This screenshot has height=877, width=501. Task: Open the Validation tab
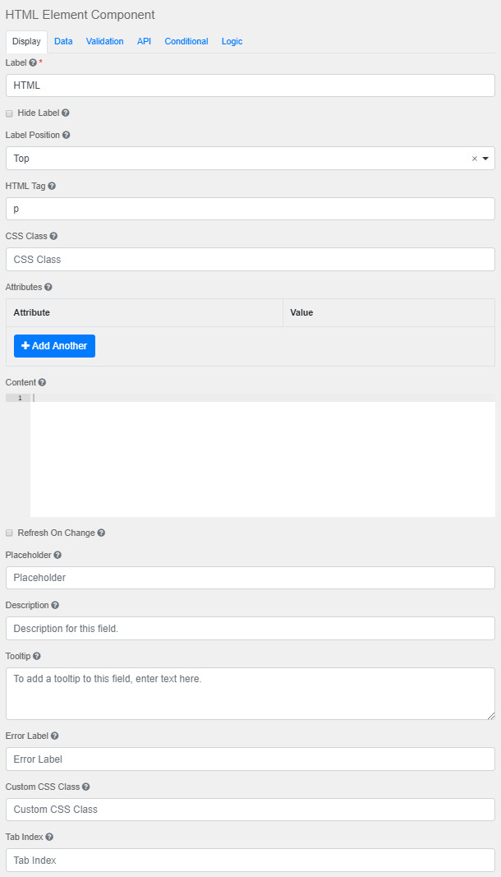pyautogui.click(x=104, y=41)
